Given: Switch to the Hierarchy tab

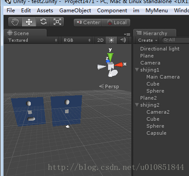Looking at the screenshot, I should click(155, 33).
